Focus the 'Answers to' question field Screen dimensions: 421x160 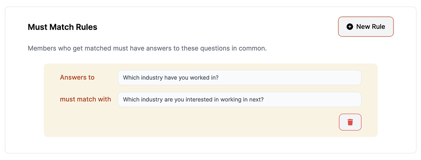(240, 78)
